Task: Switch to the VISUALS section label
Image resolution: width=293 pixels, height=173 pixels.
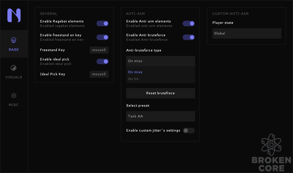Action: tap(14, 77)
